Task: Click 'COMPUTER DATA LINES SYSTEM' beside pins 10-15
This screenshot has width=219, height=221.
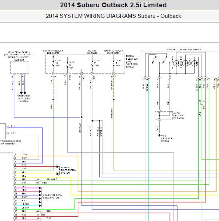Action: point(52,197)
